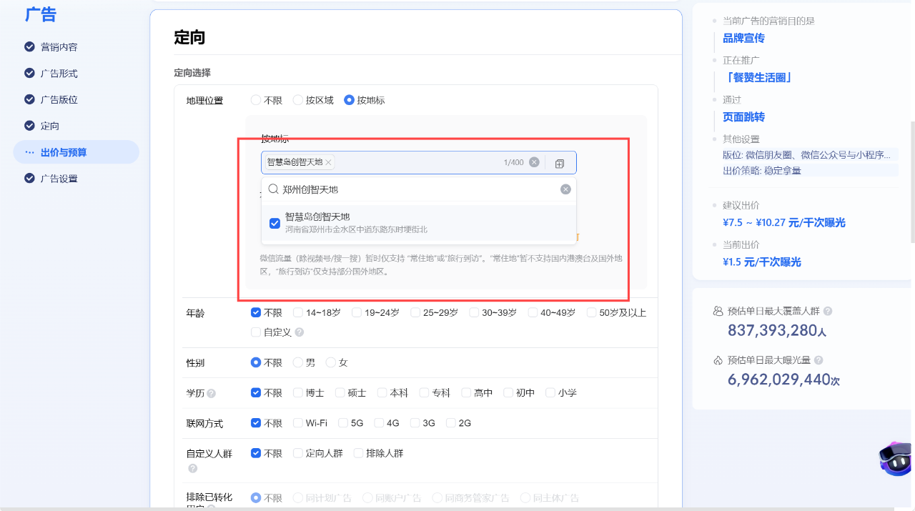
Task: Click into the 郑州创智天地 search field
Action: click(x=415, y=189)
